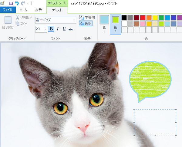Screen dimensions: 182x147
Task: Toggle Italic formatting
Action: 58,29
